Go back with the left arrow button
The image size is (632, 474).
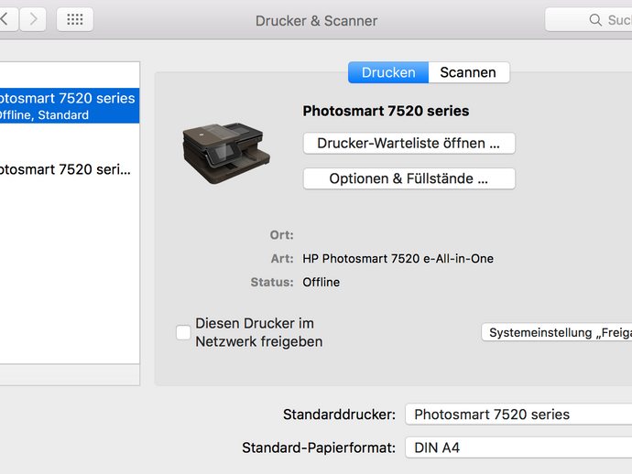pyautogui.click(x=7, y=19)
